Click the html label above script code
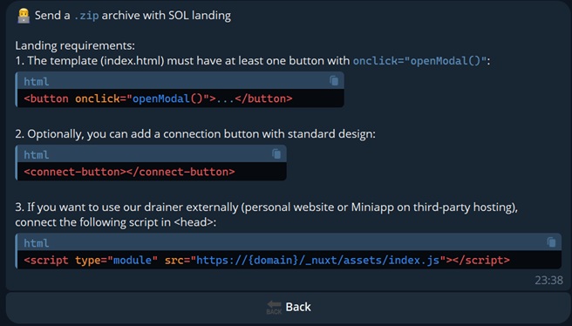This screenshot has height=326, width=572. point(36,243)
